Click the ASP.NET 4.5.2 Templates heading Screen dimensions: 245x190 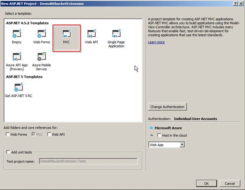(x=27, y=23)
